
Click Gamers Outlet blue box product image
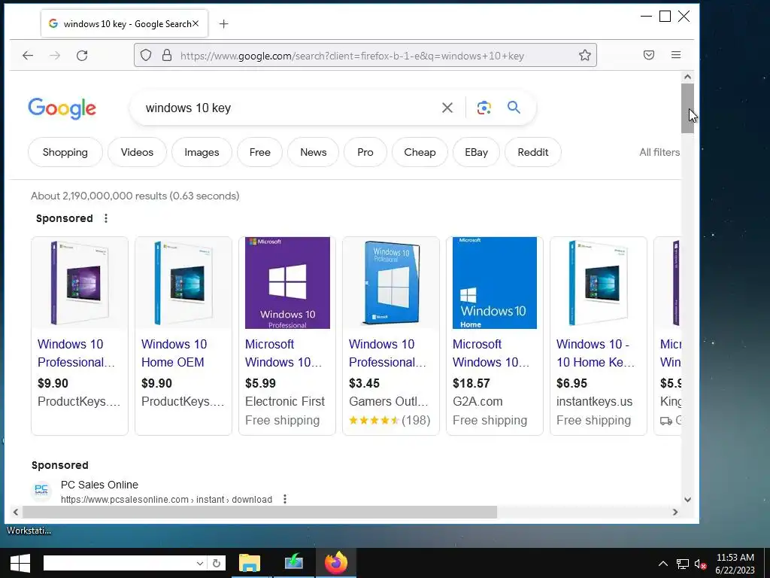click(x=391, y=283)
